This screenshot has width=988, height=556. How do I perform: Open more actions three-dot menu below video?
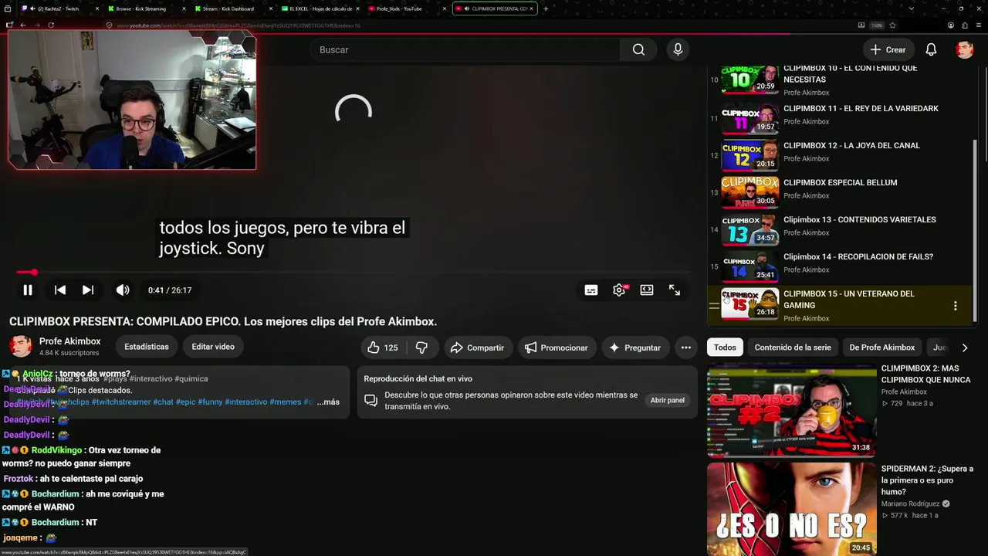pos(685,347)
